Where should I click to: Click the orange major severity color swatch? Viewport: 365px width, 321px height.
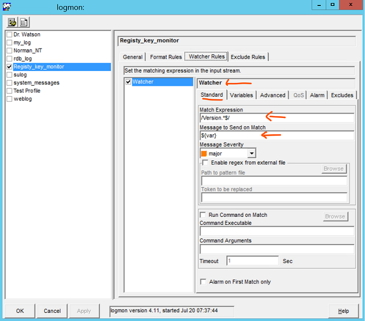[x=204, y=153]
